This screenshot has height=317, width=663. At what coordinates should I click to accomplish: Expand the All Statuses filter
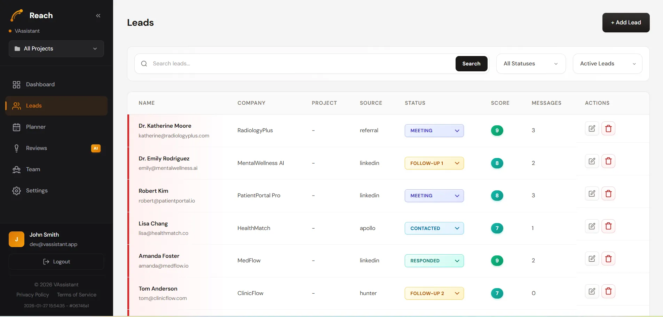pos(530,64)
